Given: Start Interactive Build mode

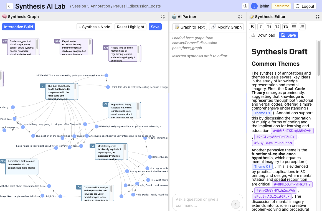Looking at the screenshot, I should 19,27.
